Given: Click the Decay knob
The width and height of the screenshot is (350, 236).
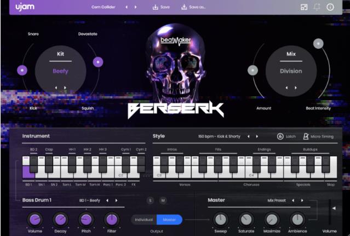Looking at the screenshot, I should pos(60,220).
